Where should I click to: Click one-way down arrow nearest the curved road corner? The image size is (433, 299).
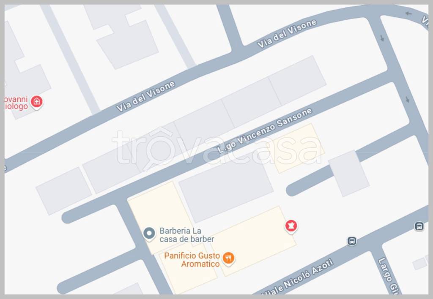coord(382,38)
